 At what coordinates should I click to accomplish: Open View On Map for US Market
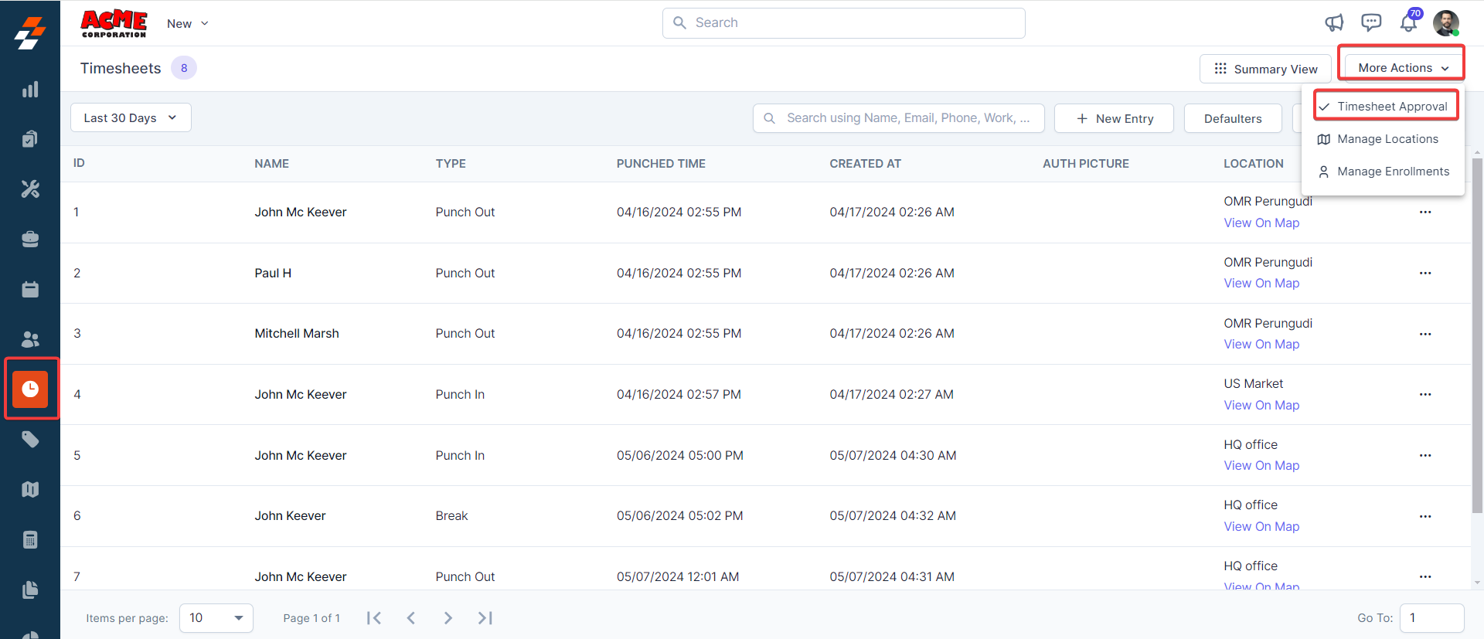coord(1261,405)
